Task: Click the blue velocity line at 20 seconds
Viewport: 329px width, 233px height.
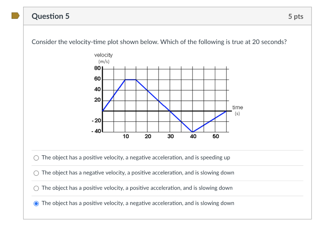Action: (148, 90)
